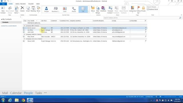Viewport: 183px width, 103px height.
Task: Click the Search People field
Action: 152,7
